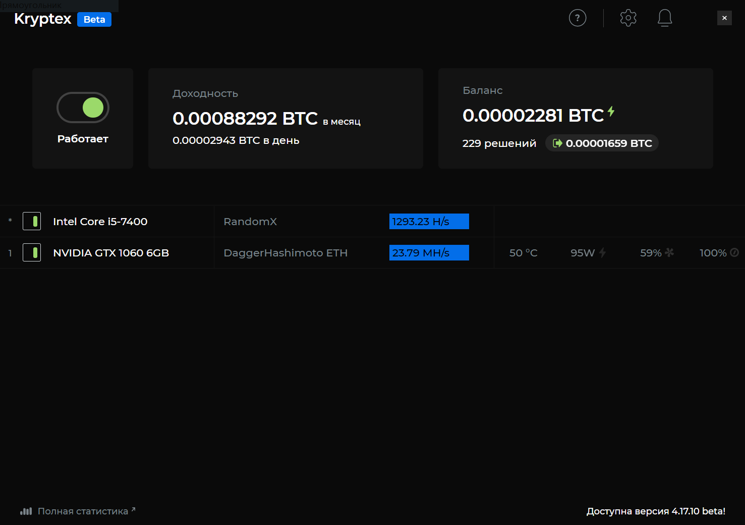Click the Kryptex logo
The width and height of the screenshot is (745, 525).
click(43, 19)
